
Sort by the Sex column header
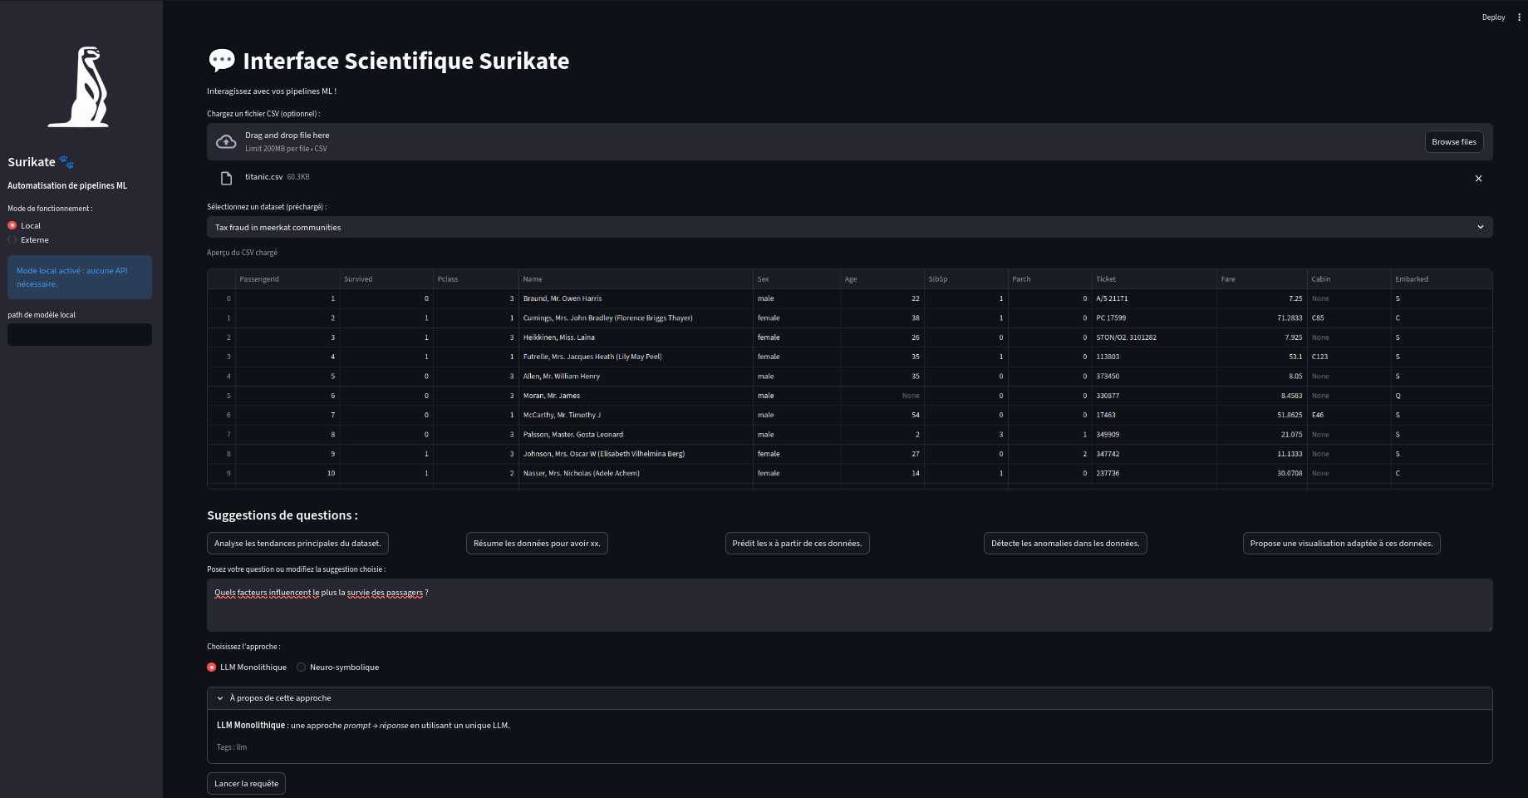click(797, 279)
